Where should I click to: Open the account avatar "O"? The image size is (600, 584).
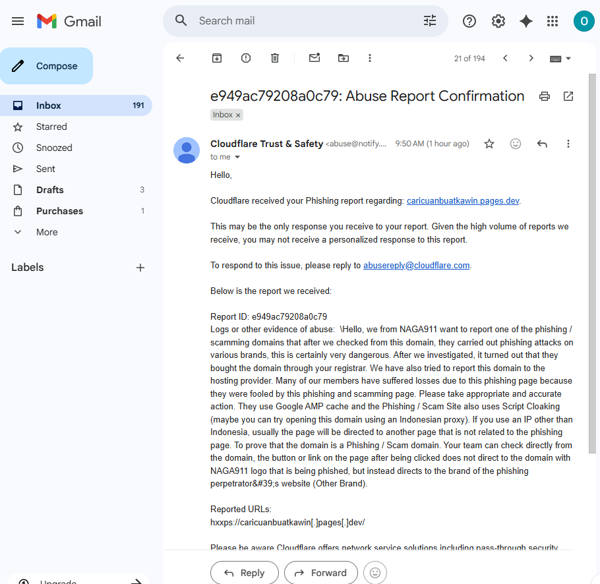pyautogui.click(x=584, y=21)
